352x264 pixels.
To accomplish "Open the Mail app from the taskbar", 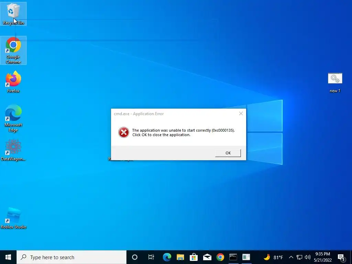I will click(x=207, y=257).
